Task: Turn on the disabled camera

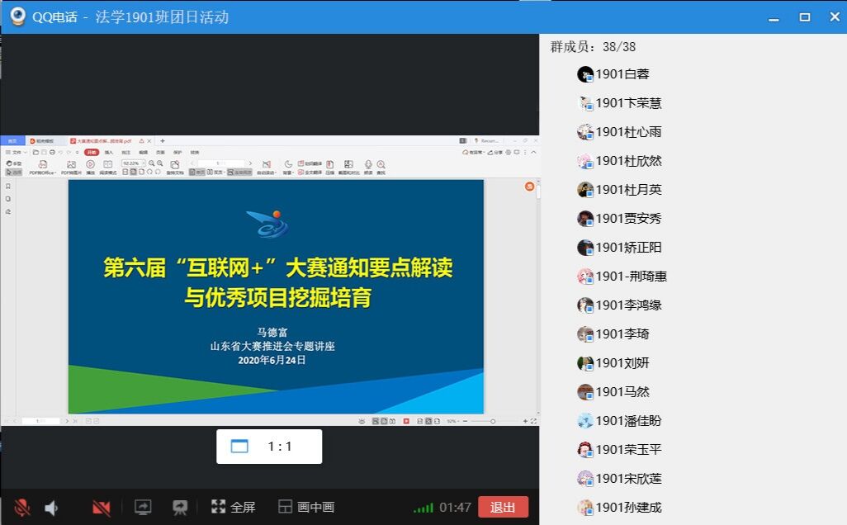Action: (102, 508)
